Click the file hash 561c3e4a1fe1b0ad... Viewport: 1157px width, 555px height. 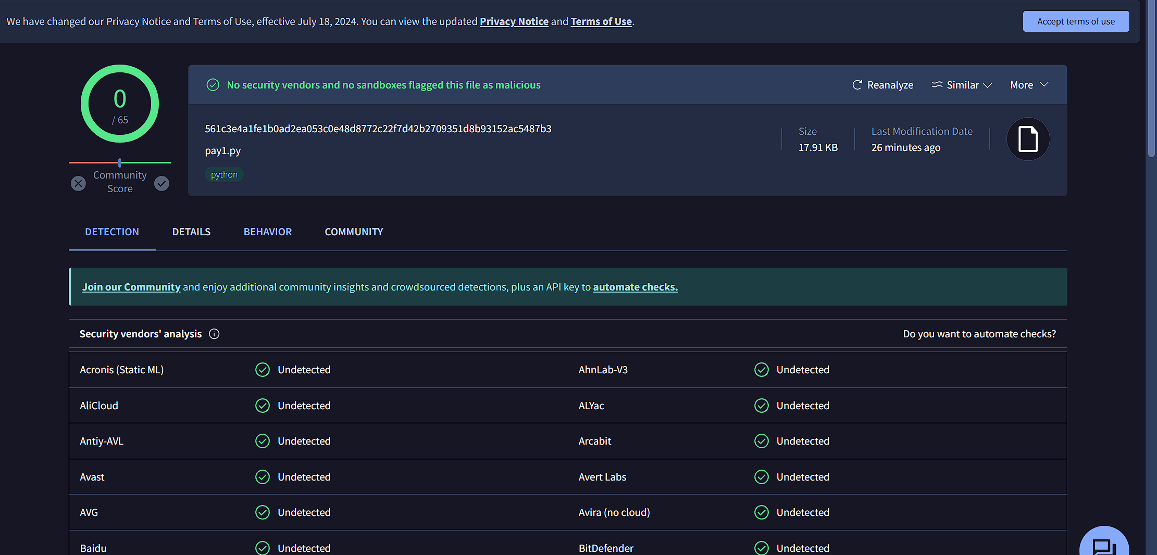[378, 129]
